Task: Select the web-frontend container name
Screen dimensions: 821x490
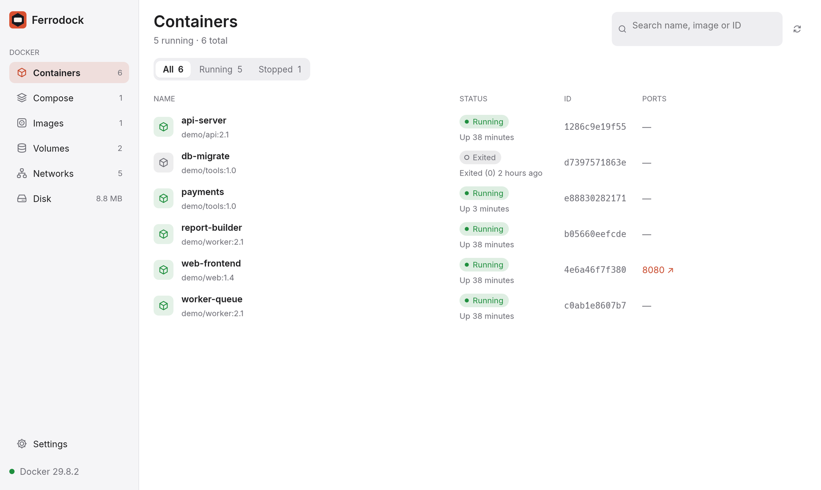Action: (x=211, y=264)
